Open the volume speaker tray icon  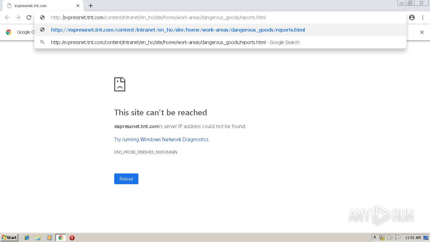[x=390, y=238]
